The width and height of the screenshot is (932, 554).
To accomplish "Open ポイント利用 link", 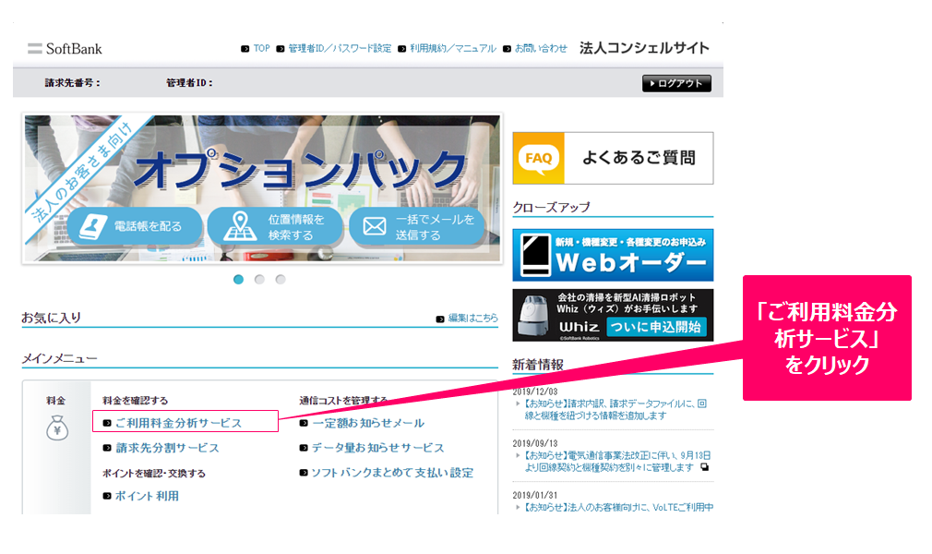I will (147, 496).
